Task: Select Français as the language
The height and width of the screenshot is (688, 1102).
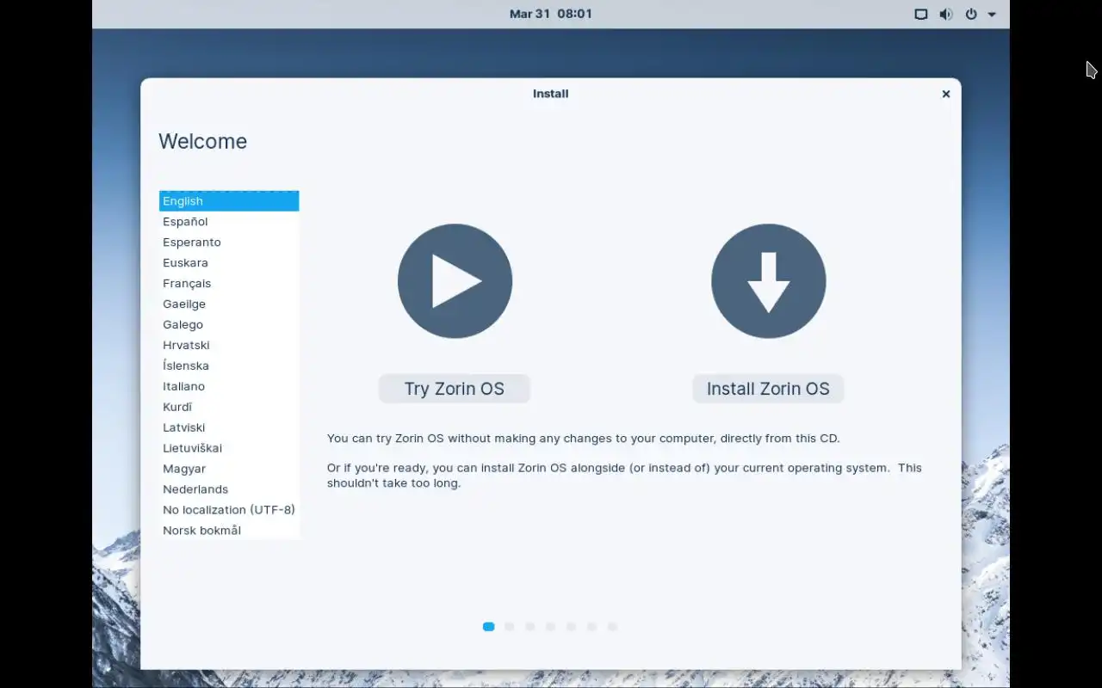Action: click(229, 284)
